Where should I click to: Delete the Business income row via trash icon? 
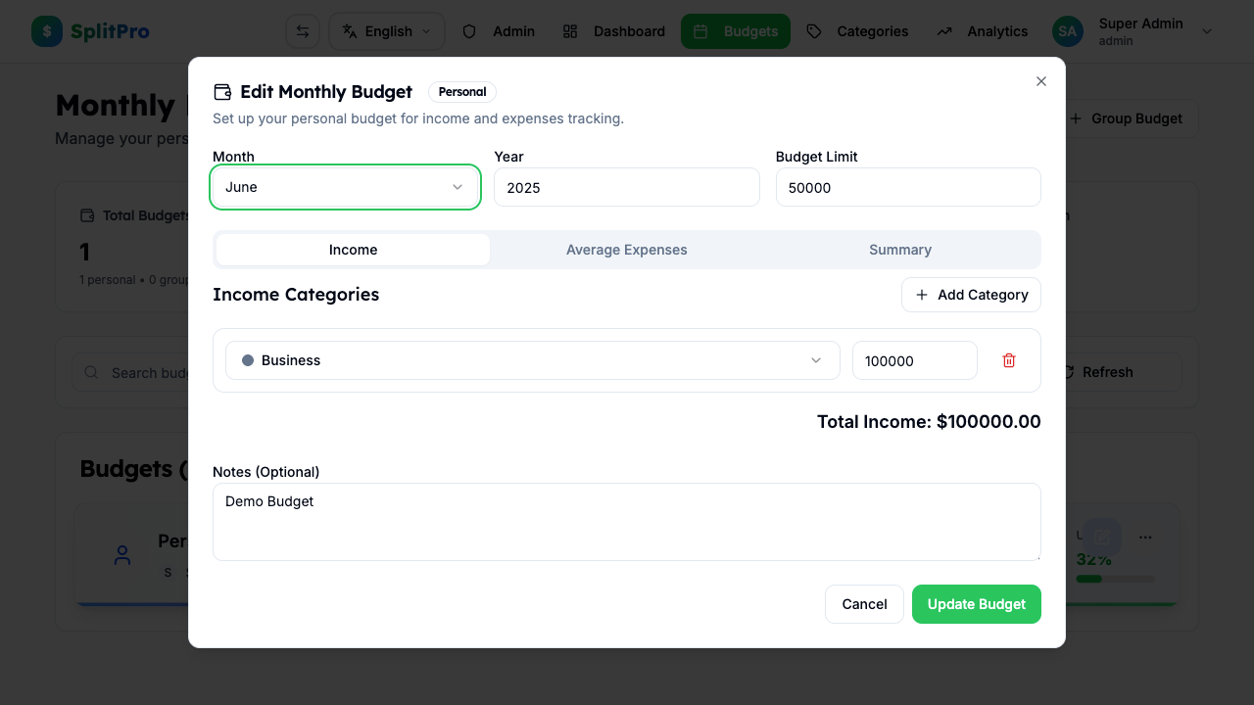tap(1009, 360)
